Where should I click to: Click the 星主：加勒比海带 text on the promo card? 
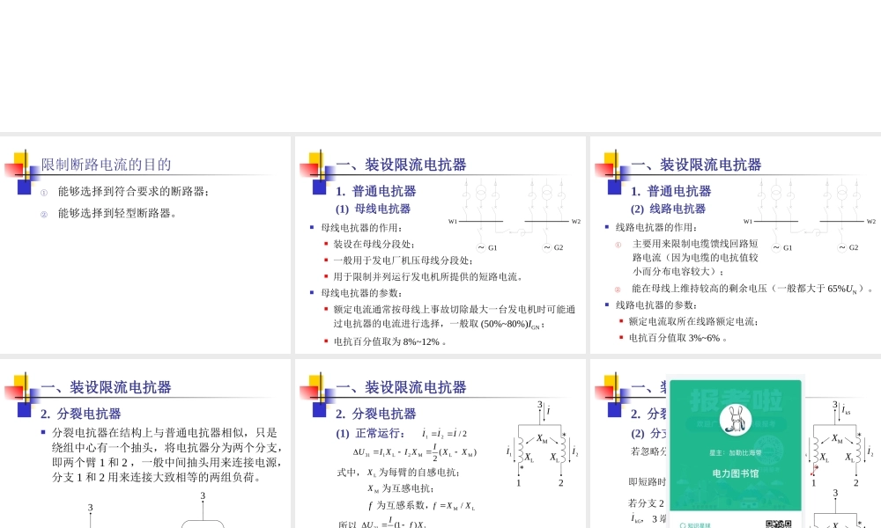(737, 451)
